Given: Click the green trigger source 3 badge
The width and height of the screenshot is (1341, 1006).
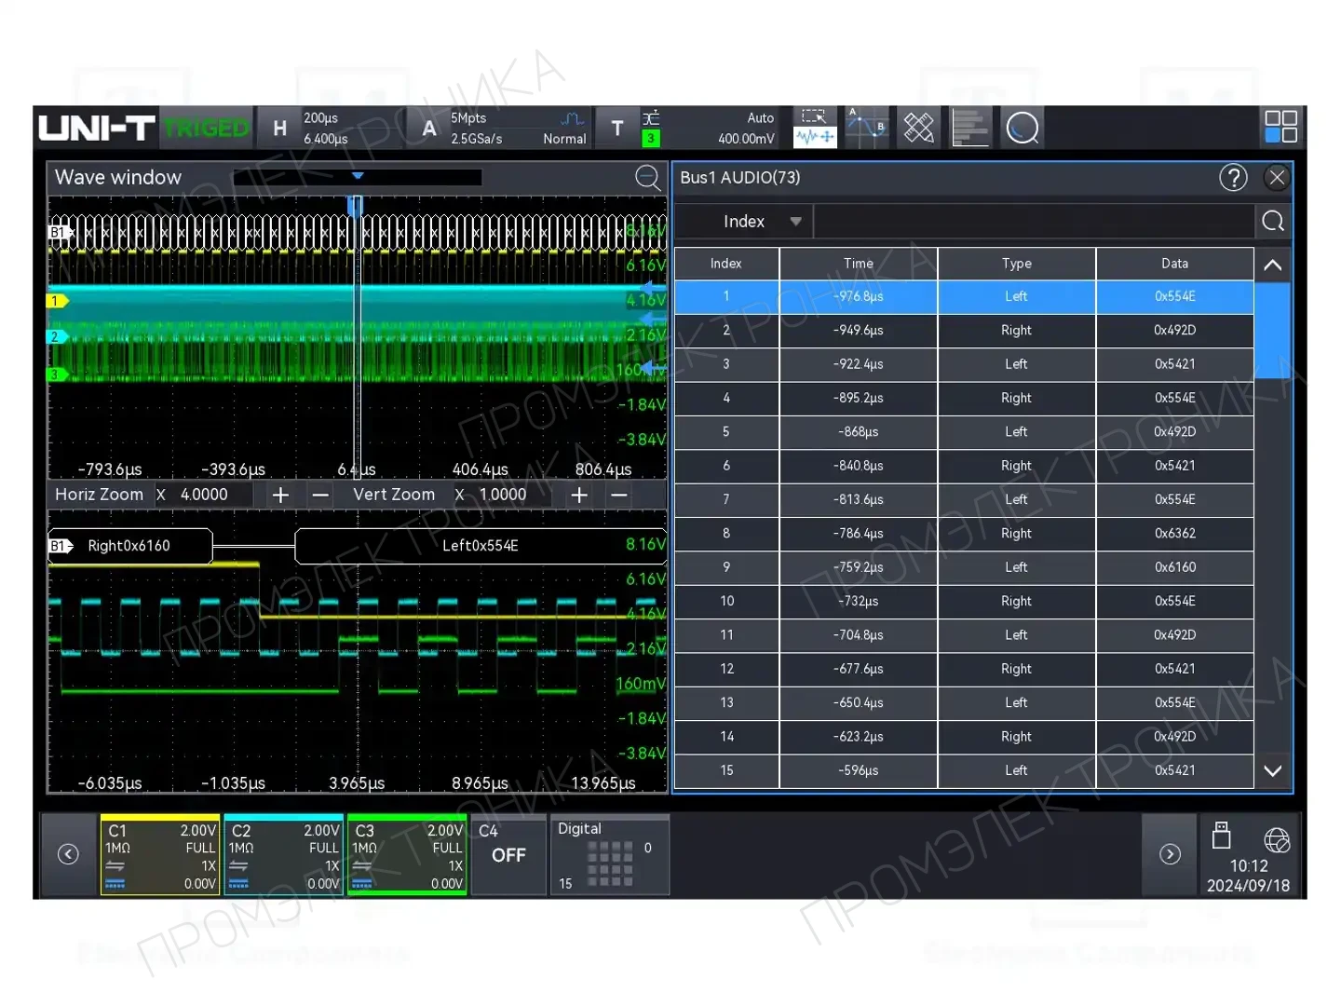Looking at the screenshot, I should 651,139.
